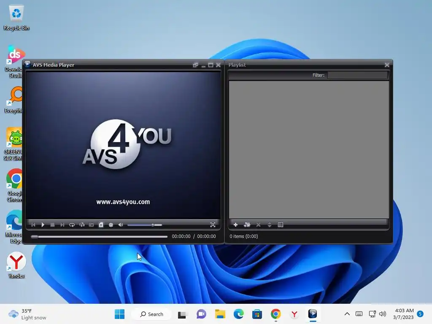Click the taskbar Search box
This screenshot has height=324, width=432.
tap(151, 314)
